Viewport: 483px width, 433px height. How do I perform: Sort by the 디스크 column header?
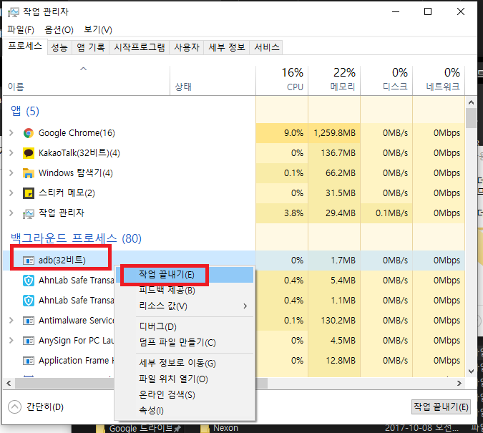(386, 80)
